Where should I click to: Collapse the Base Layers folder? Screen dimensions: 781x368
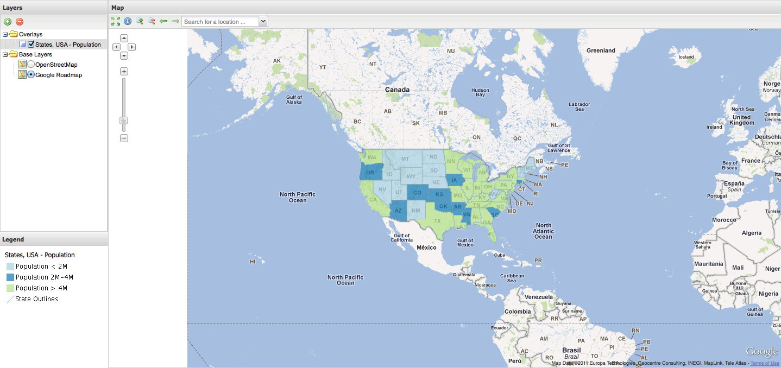pos(5,54)
